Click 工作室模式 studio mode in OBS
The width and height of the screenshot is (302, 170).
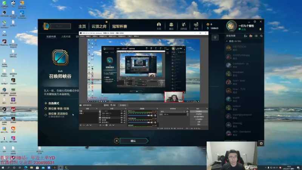(x=199, y=119)
